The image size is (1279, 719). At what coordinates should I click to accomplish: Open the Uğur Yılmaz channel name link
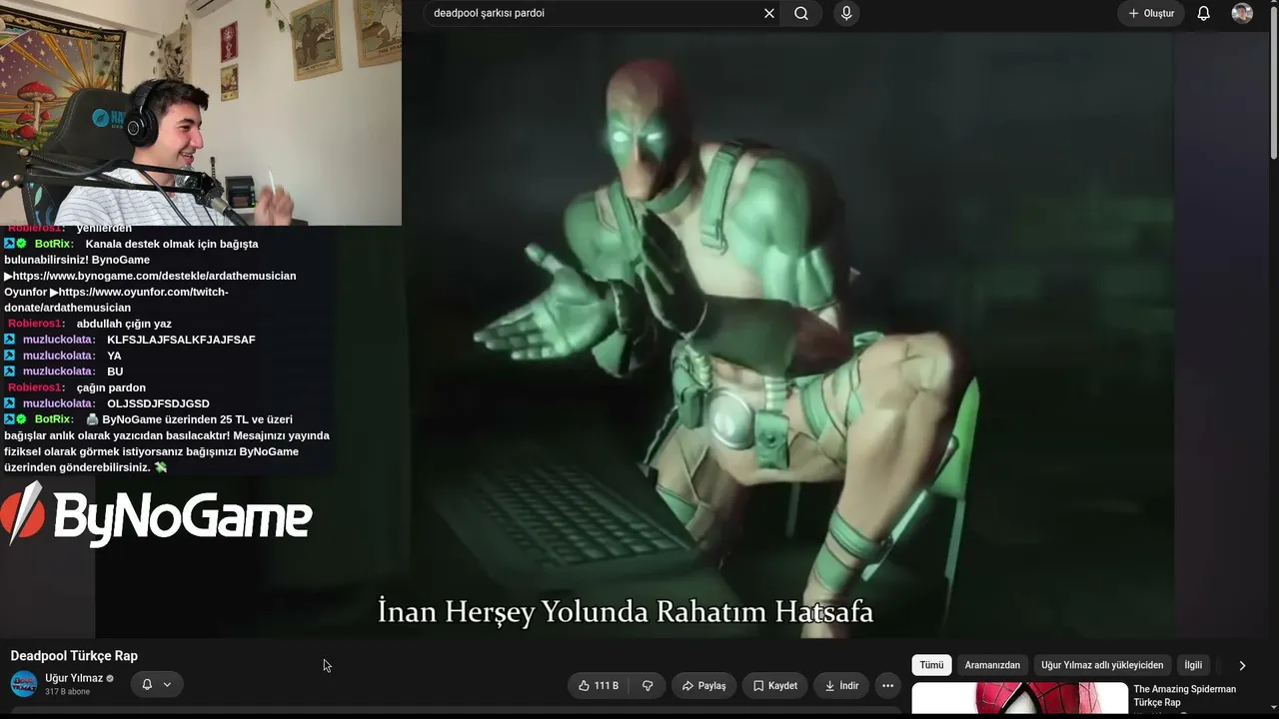pos(74,679)
